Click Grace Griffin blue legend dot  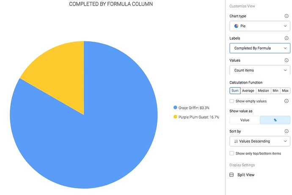(x=175, y=107)
